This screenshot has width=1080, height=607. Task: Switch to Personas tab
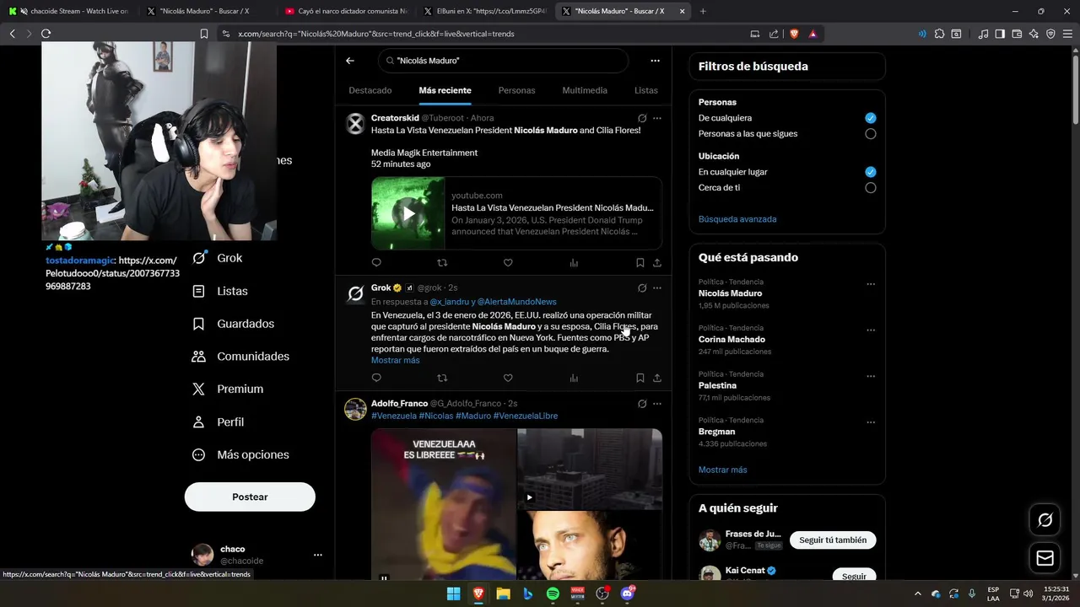516,90
